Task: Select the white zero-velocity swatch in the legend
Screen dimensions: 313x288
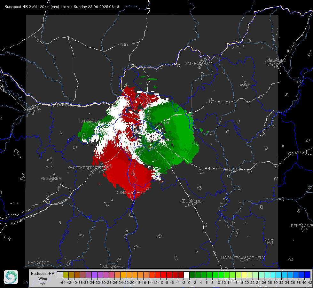Action: tap(186, 275)
